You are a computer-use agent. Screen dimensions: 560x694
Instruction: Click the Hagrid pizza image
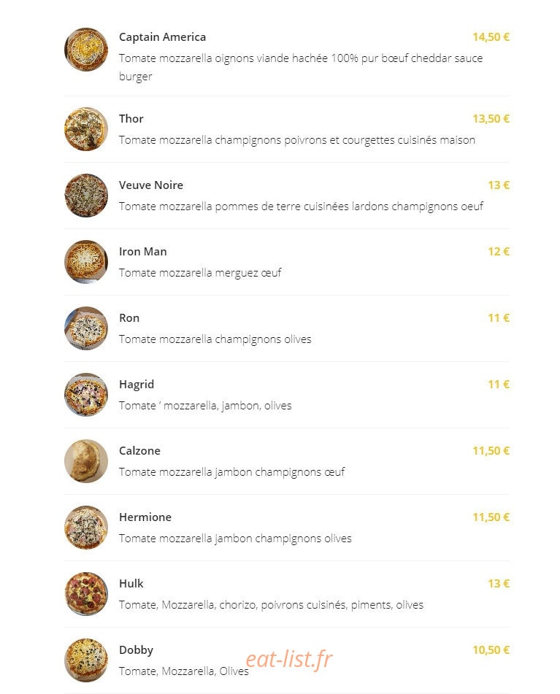[x=86, y=395]
